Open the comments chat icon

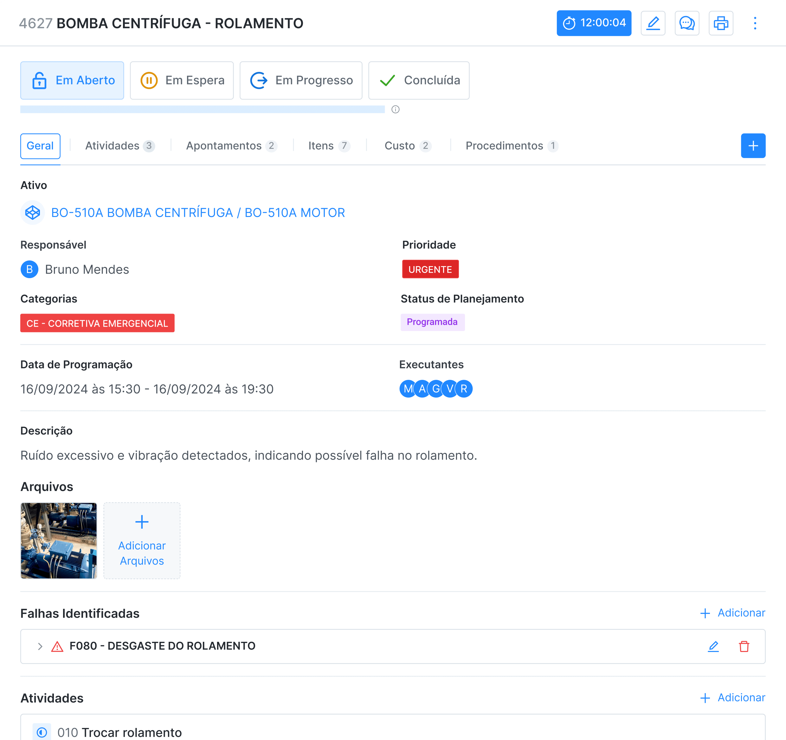tap(687, 23)
